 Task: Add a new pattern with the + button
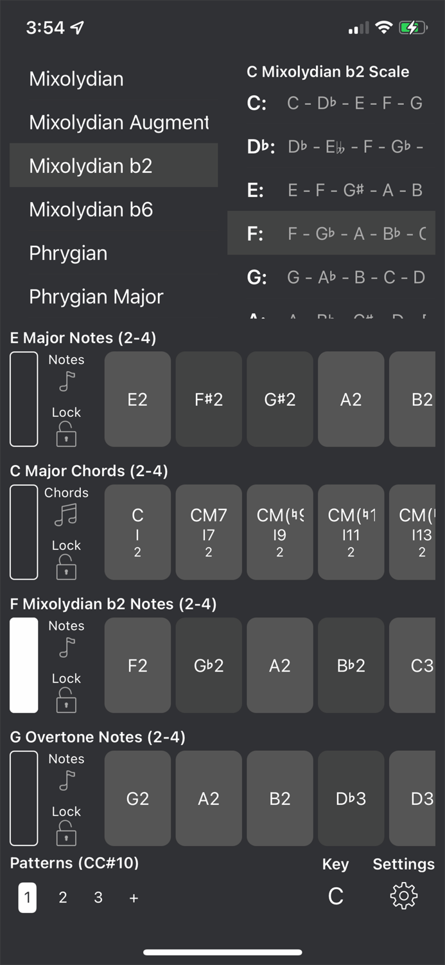(x=134, y=897)
